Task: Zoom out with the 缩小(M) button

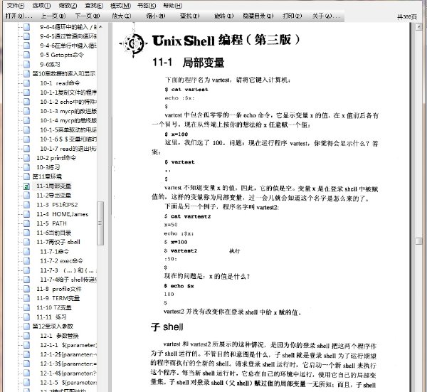Action: coord(155,16)
